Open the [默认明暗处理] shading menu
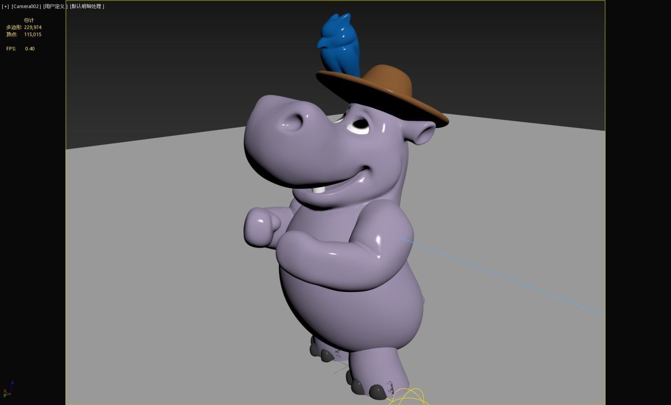 point(87,6)
